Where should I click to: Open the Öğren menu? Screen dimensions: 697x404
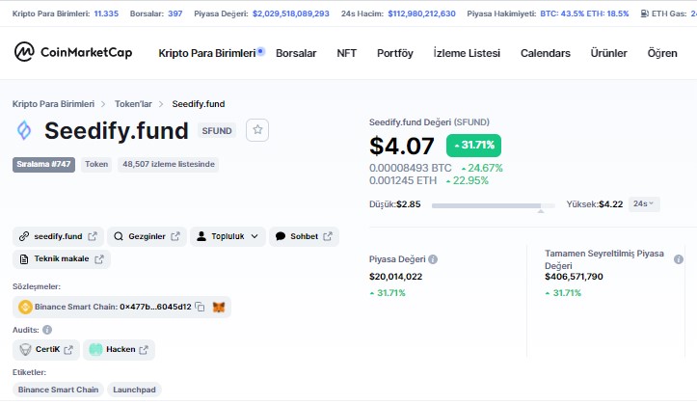(x=662, y=53)
